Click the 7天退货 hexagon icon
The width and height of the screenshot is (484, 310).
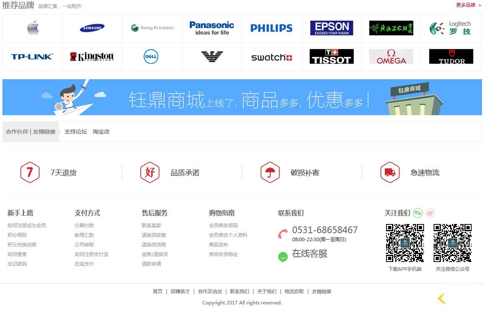click(30, 172)
